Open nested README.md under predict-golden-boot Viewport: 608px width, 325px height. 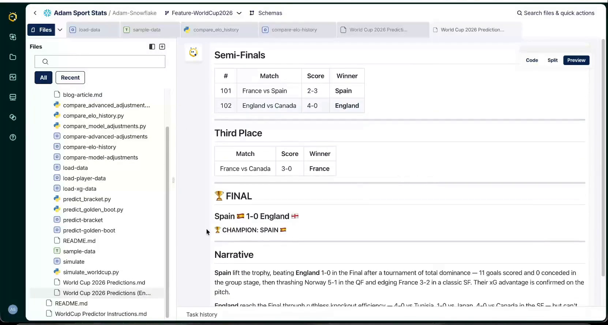point(79,241)
